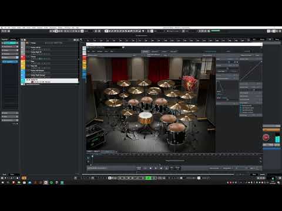282x211 pixels.
Task: Toggle the Snap button beside the grid dropdown
Action: pyautogui.click(x=152, y=31)
